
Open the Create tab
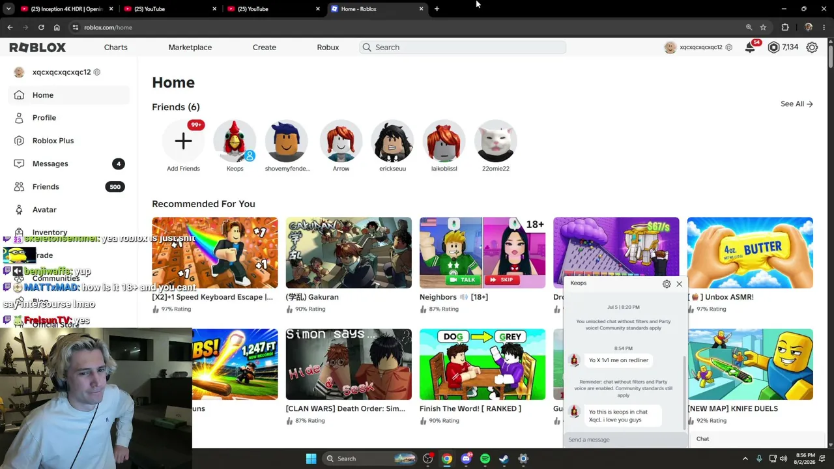pyautogui.click(x=264, y=48)
